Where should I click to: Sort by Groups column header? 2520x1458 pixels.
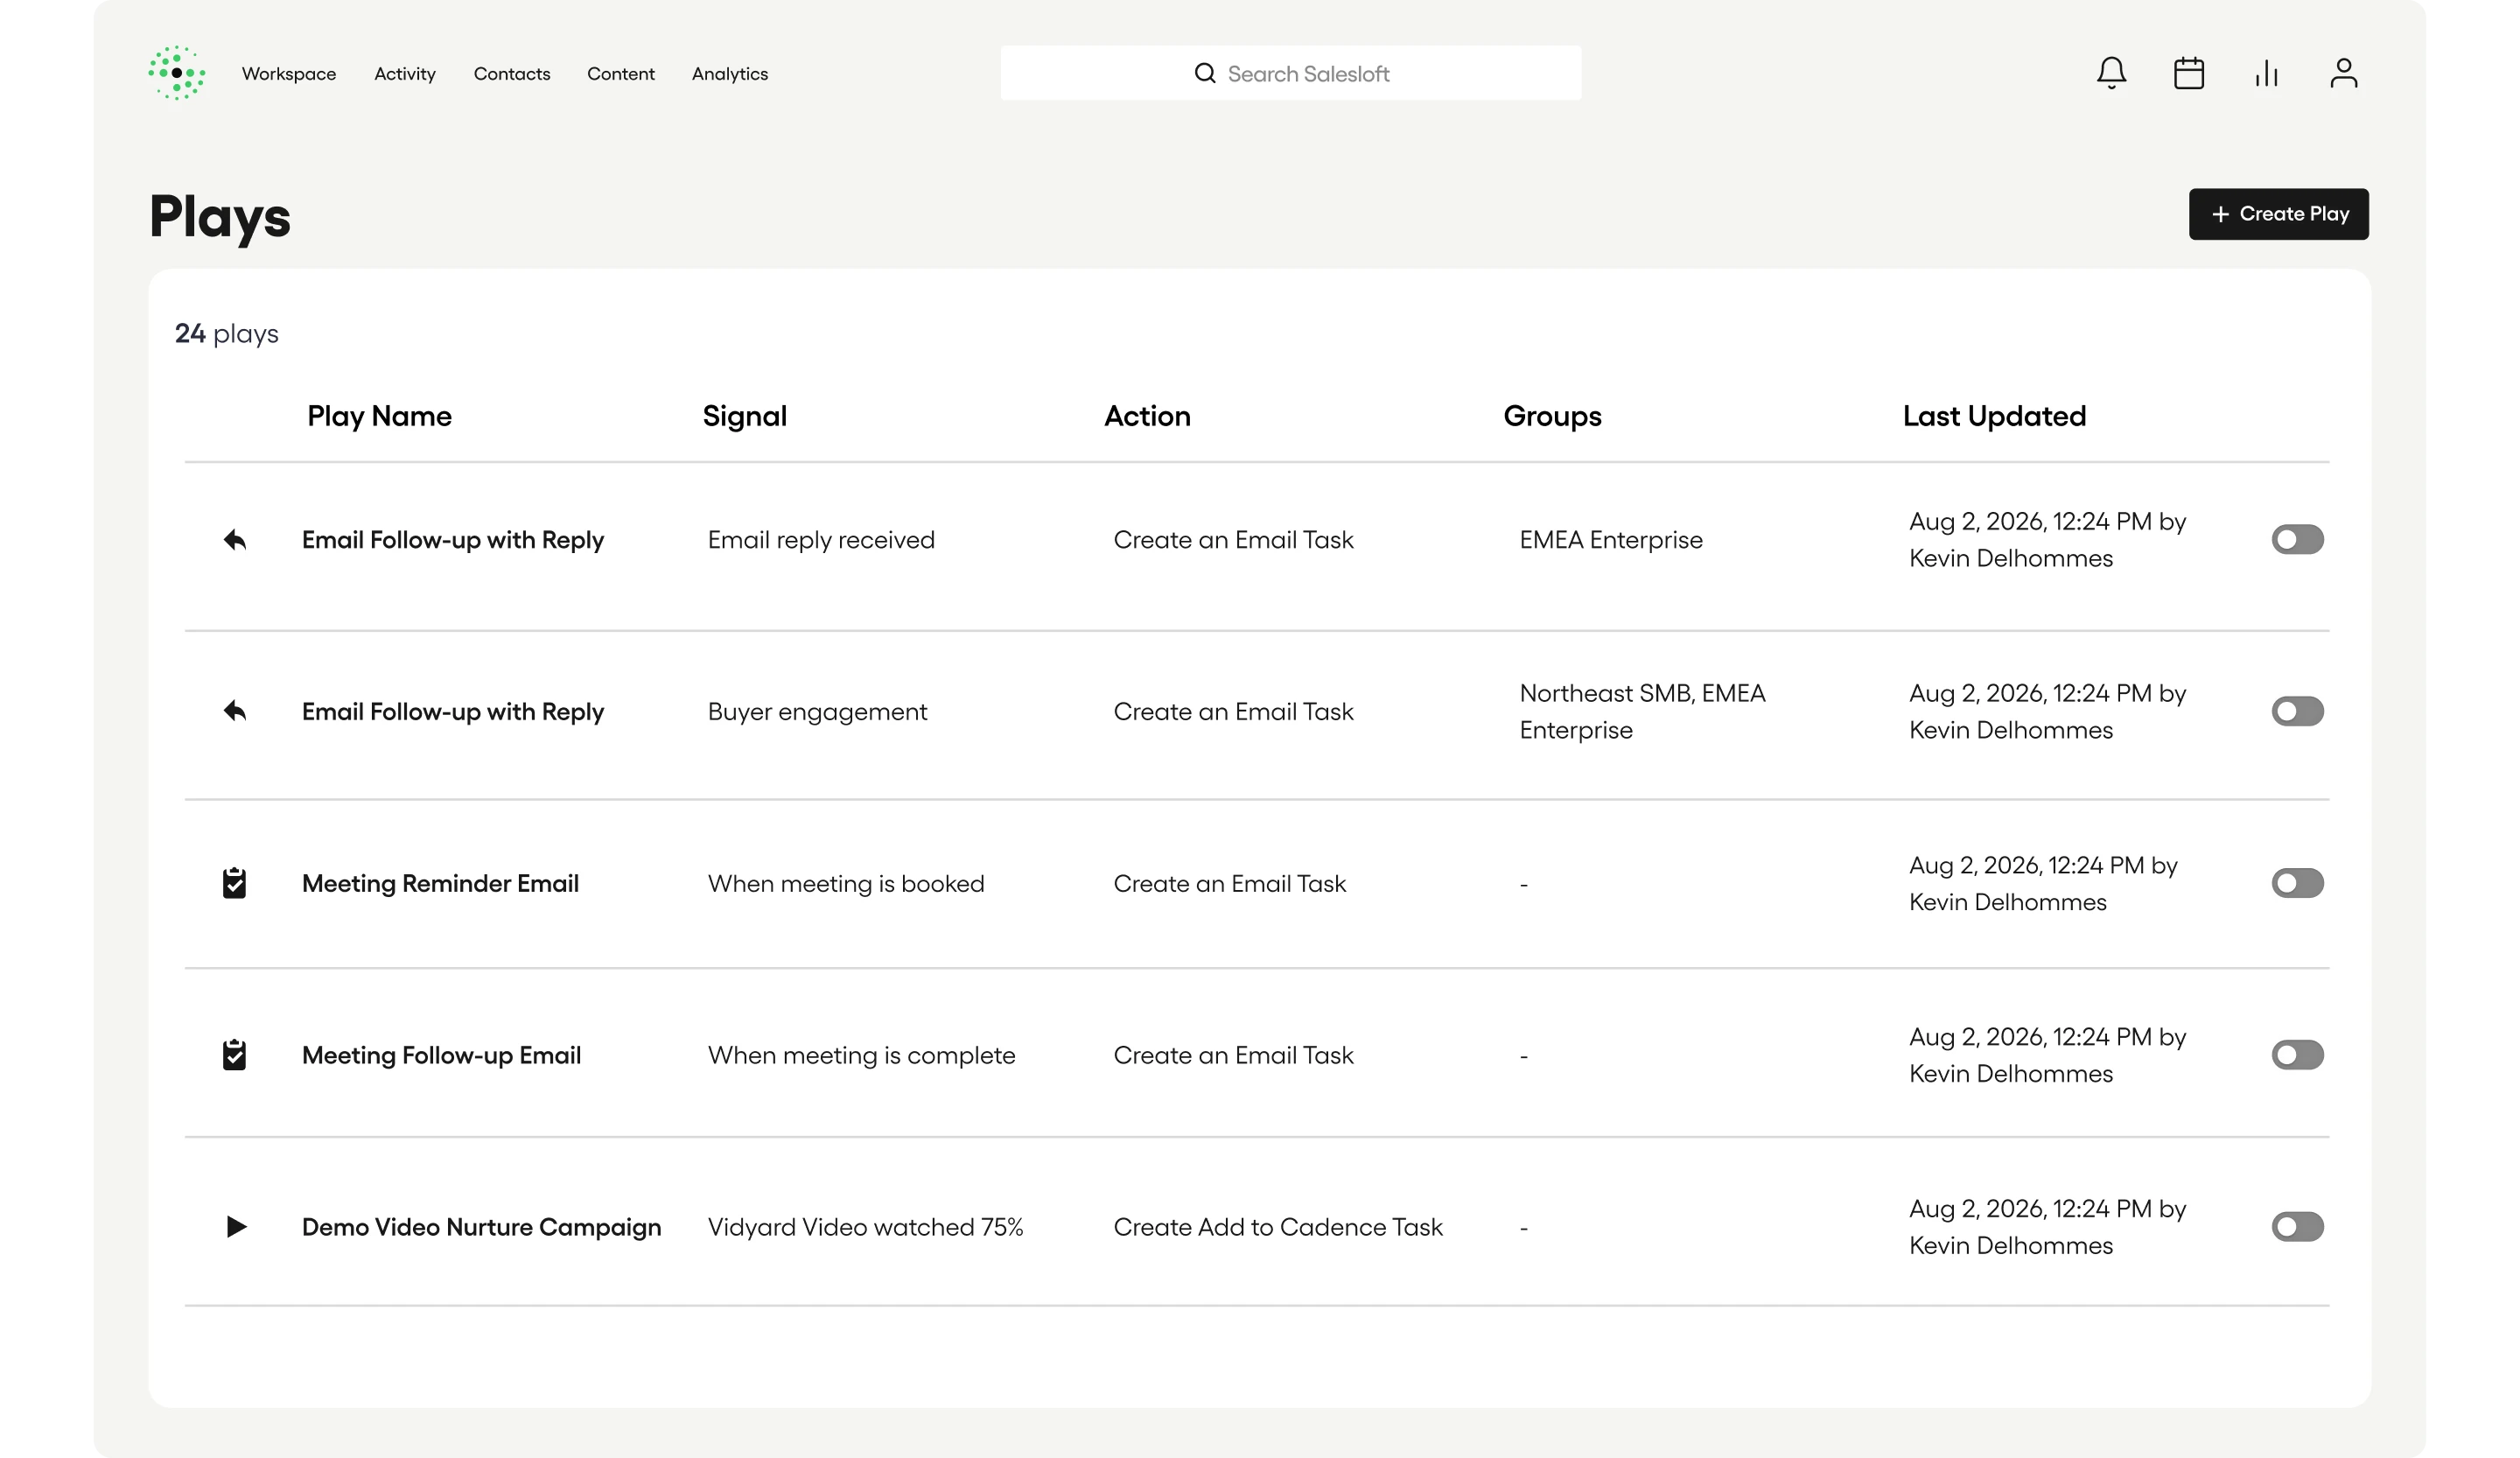(1552, 416)
